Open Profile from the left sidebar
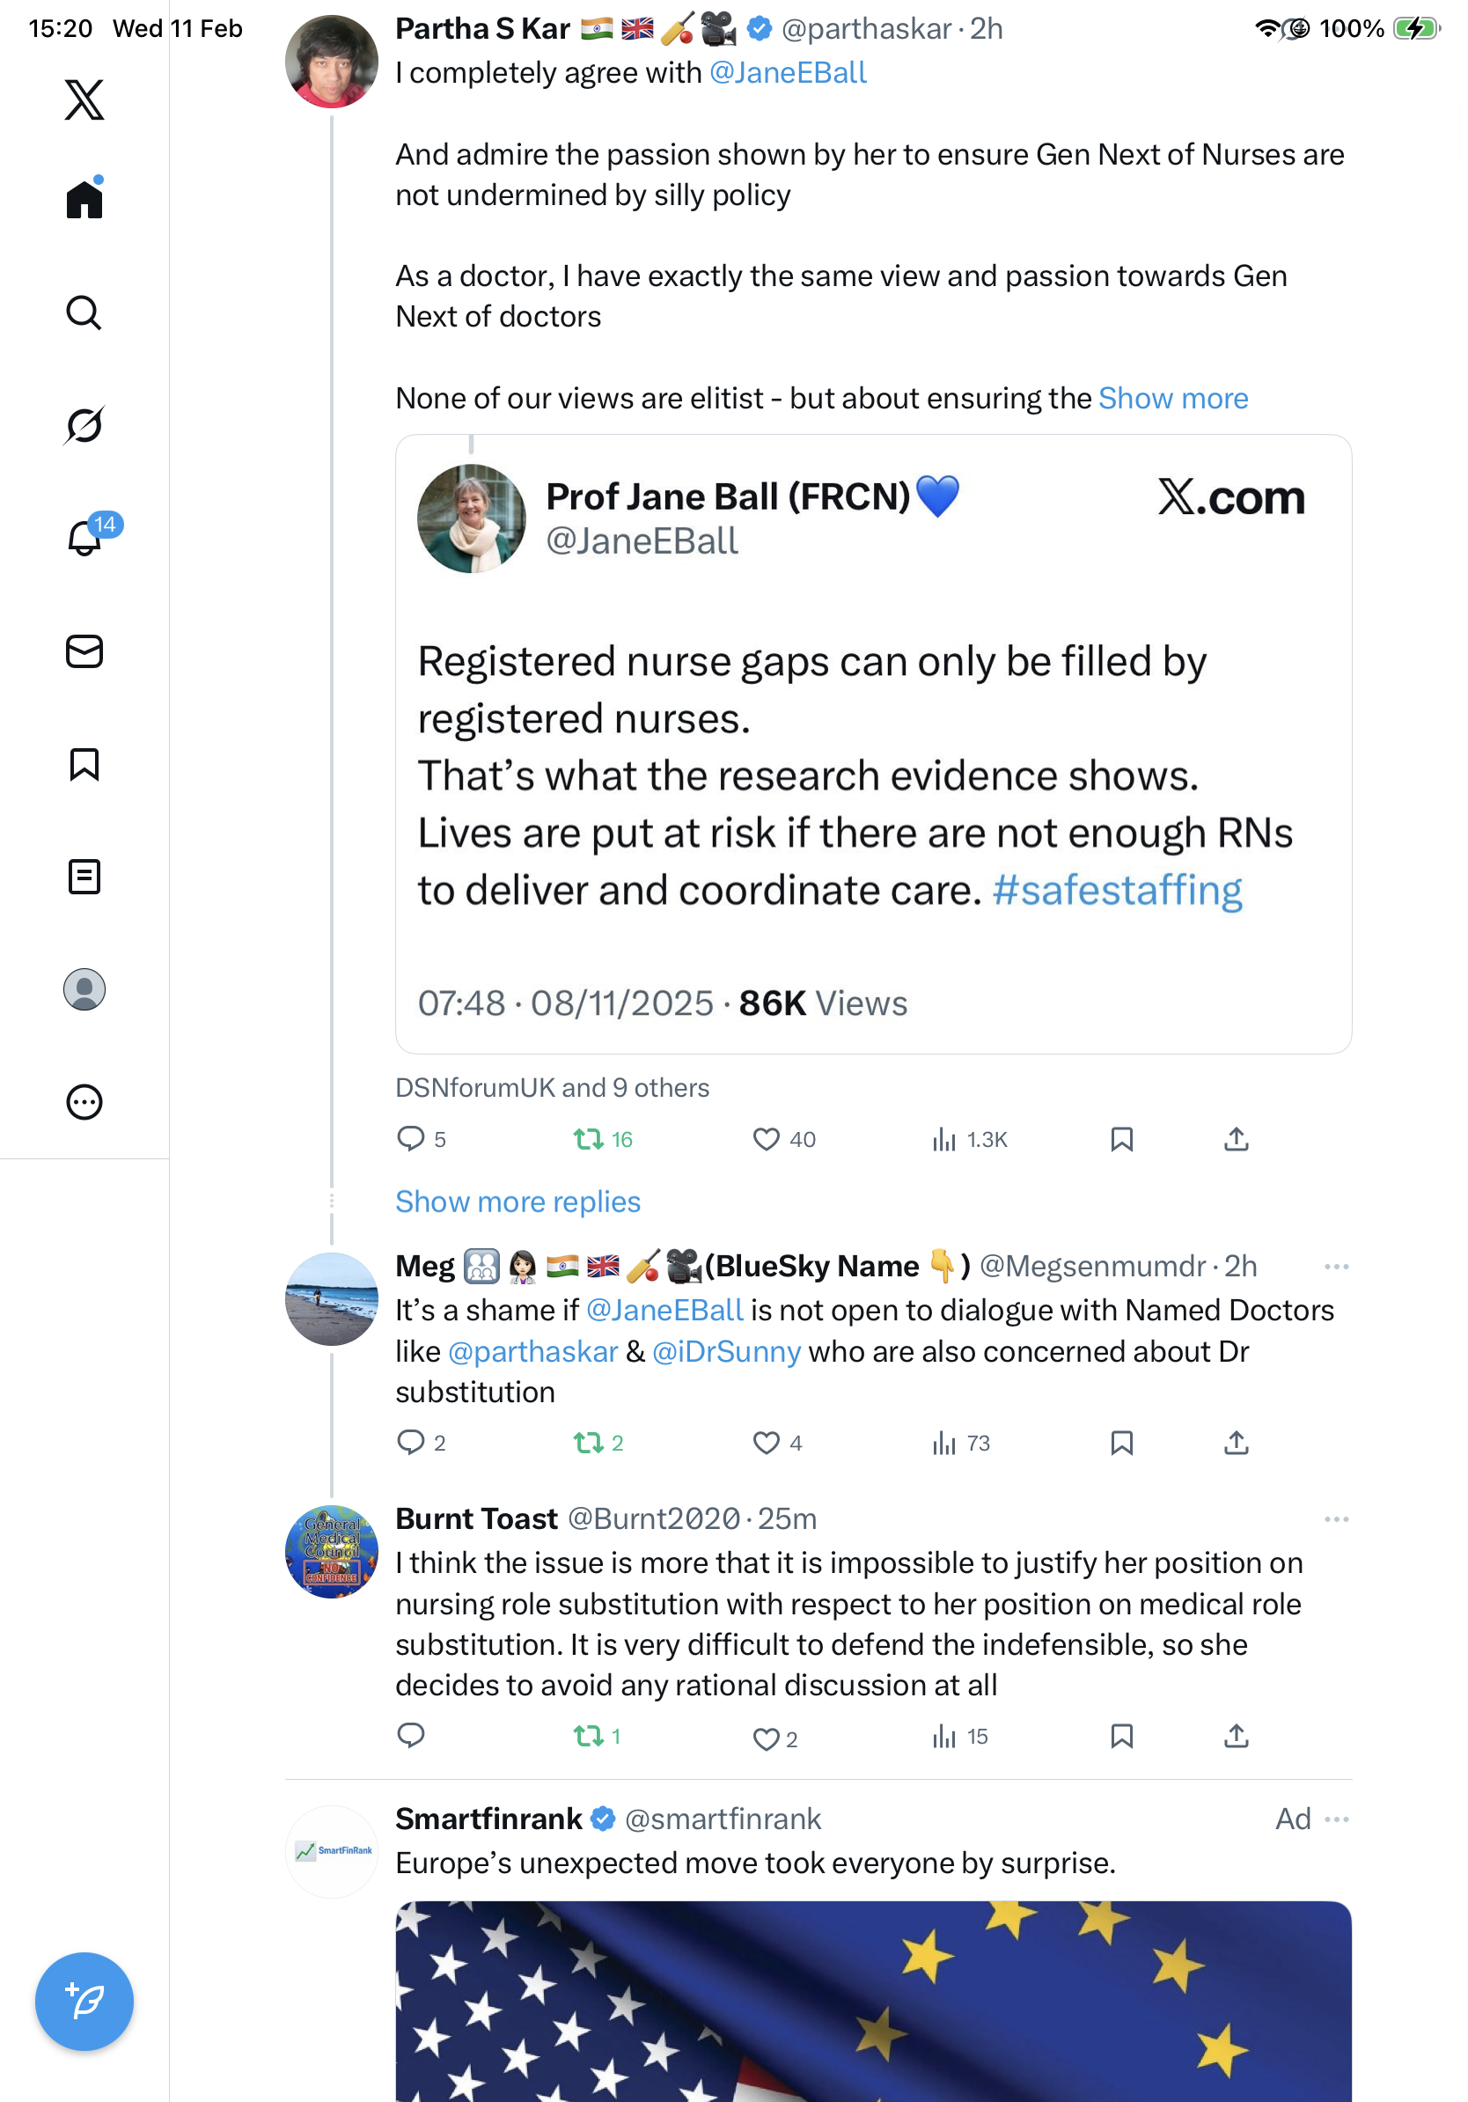 click(x=84, y=989)
